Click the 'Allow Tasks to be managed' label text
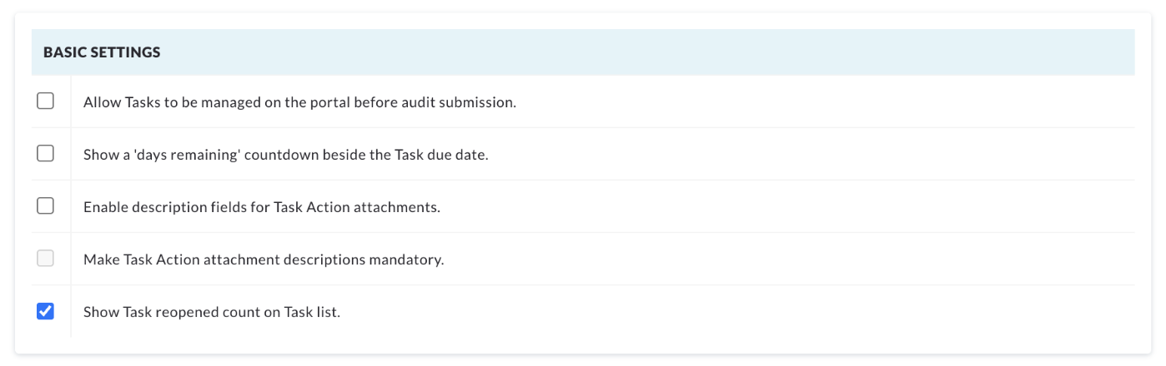This screenshot has width=1166, height=366. [300, 102]
